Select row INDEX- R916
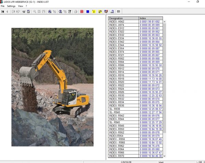 coord(135,75)
